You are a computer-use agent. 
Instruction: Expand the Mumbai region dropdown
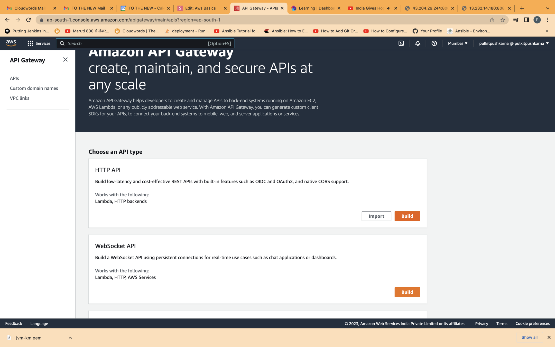tap(458, 43)
